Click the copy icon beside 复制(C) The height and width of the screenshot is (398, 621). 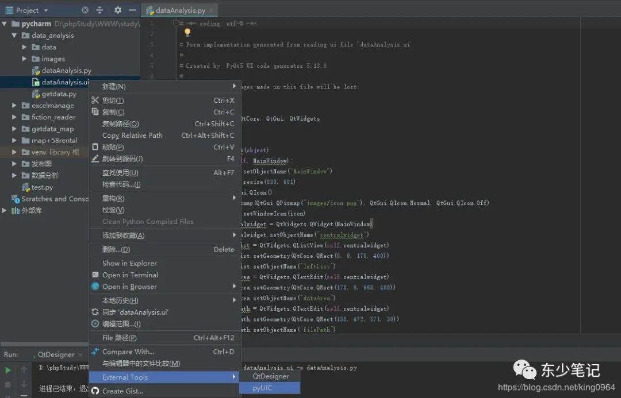point(95,112)
